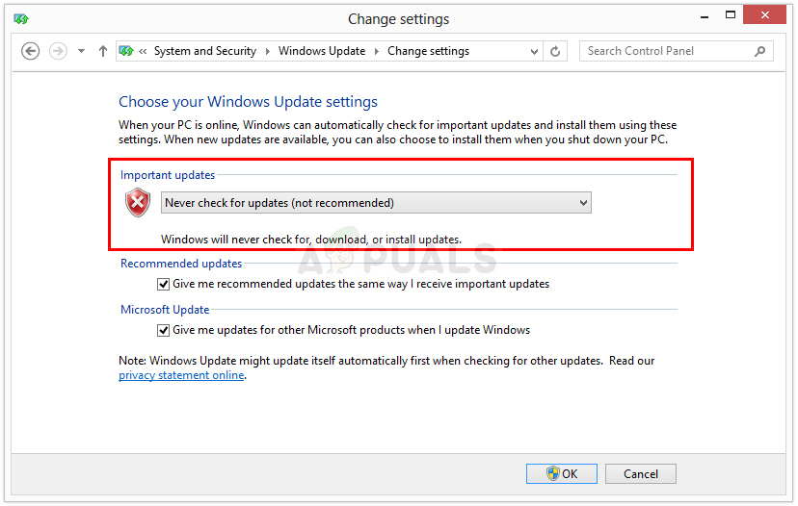The height and width of the screenshot is (506, 798).
Task: Click the window icon in title bar
Action: (x=21, y=18)
